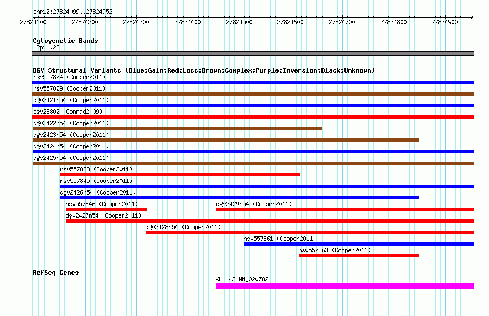Click ruler position 27824300

coord(136,22)
